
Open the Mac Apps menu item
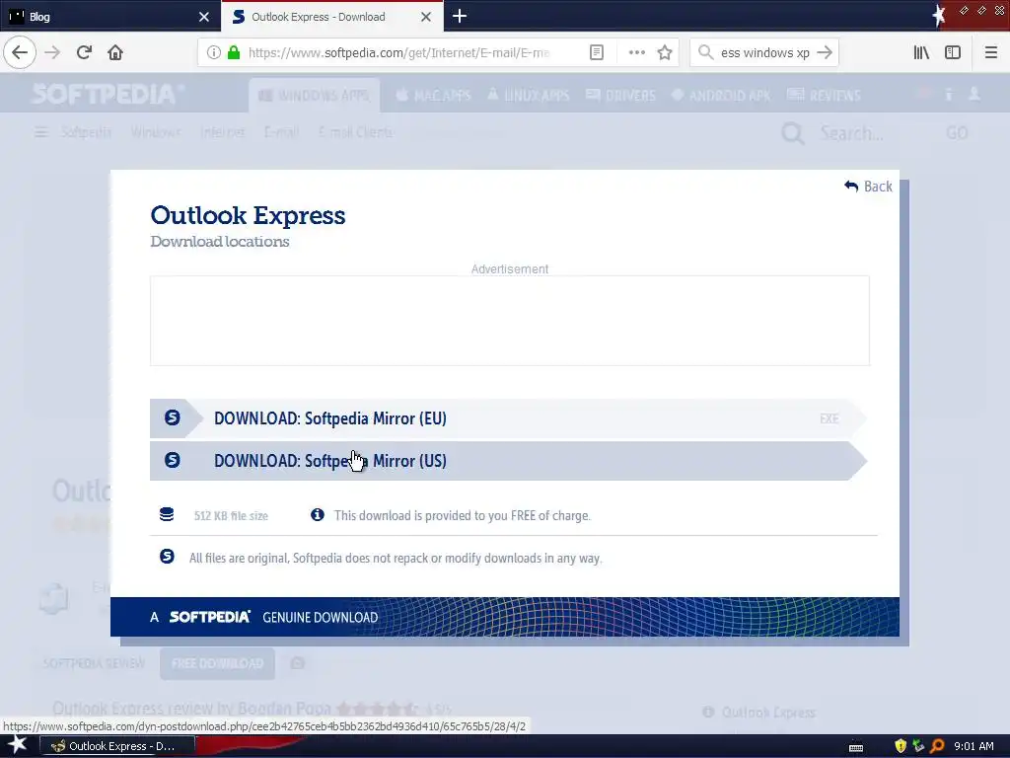pos(434,96)
